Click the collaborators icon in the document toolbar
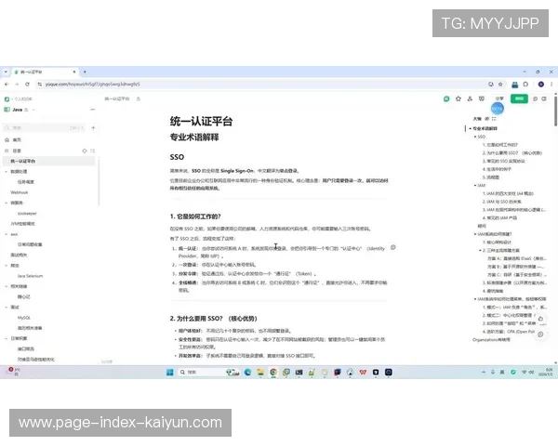Screen dimensions: 558x446 (x=470, y=98)
